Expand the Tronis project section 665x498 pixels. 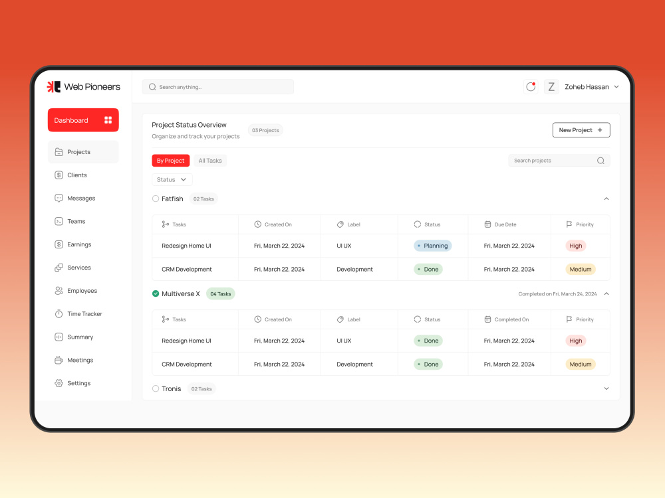click(x=606, y=388)
